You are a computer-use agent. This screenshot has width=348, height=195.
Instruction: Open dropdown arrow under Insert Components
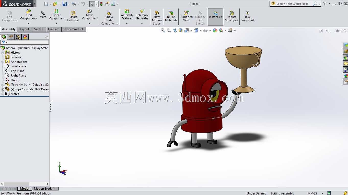[28, 23]
